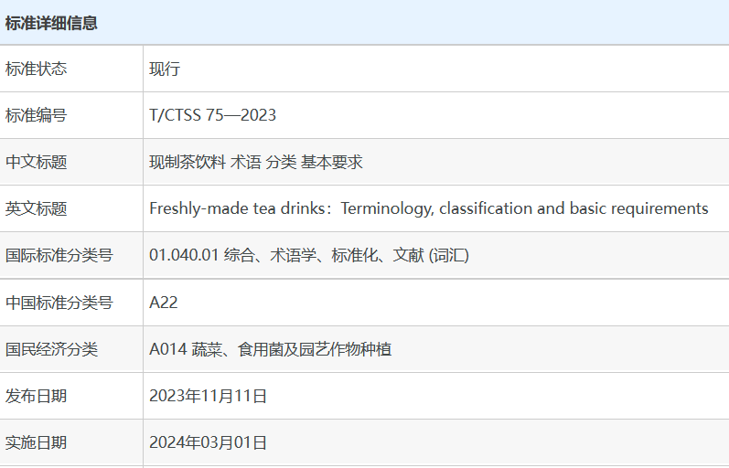Click the 国民经济分类 row label
The width and height of the screenshot is (729, 468).
(x=52, y=349)
